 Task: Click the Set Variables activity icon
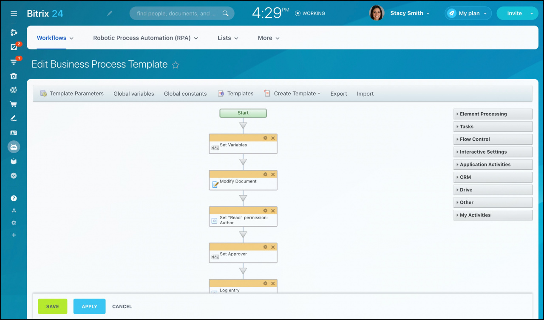(x=215, y=148)
